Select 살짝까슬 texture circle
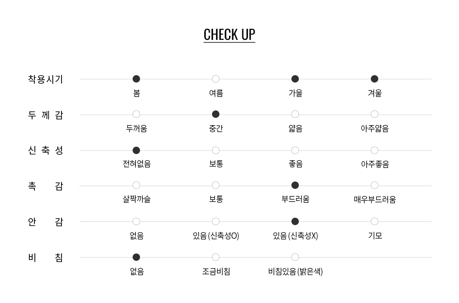The width and height of the screenshot is (459, 303). [x=136, y=185]
